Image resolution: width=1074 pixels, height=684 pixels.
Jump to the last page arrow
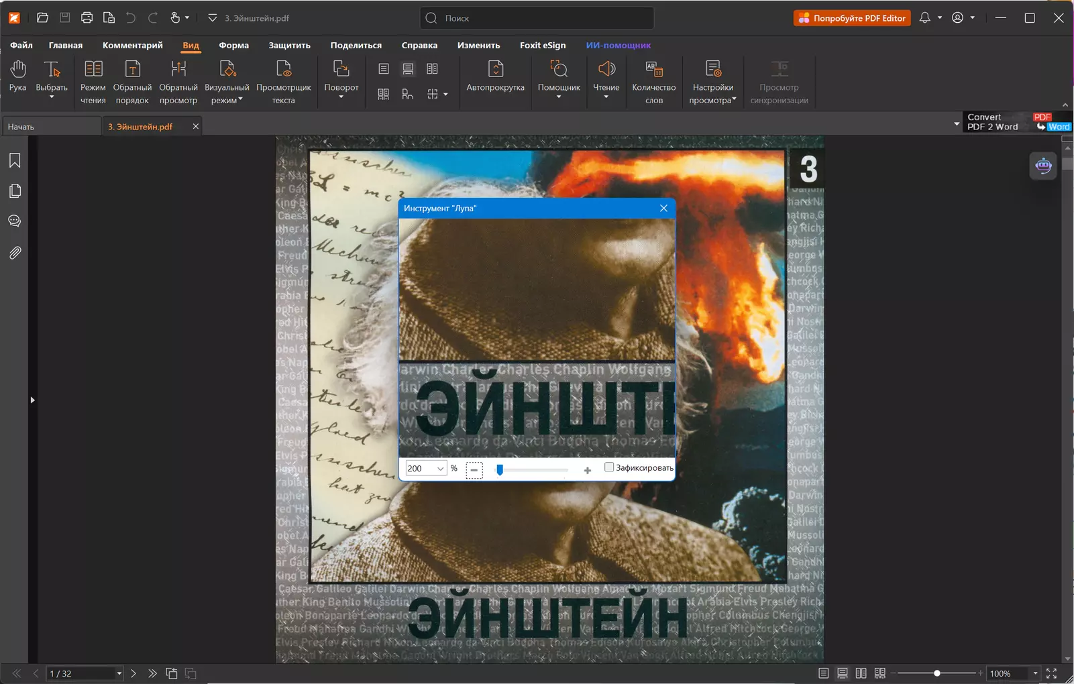152,673
